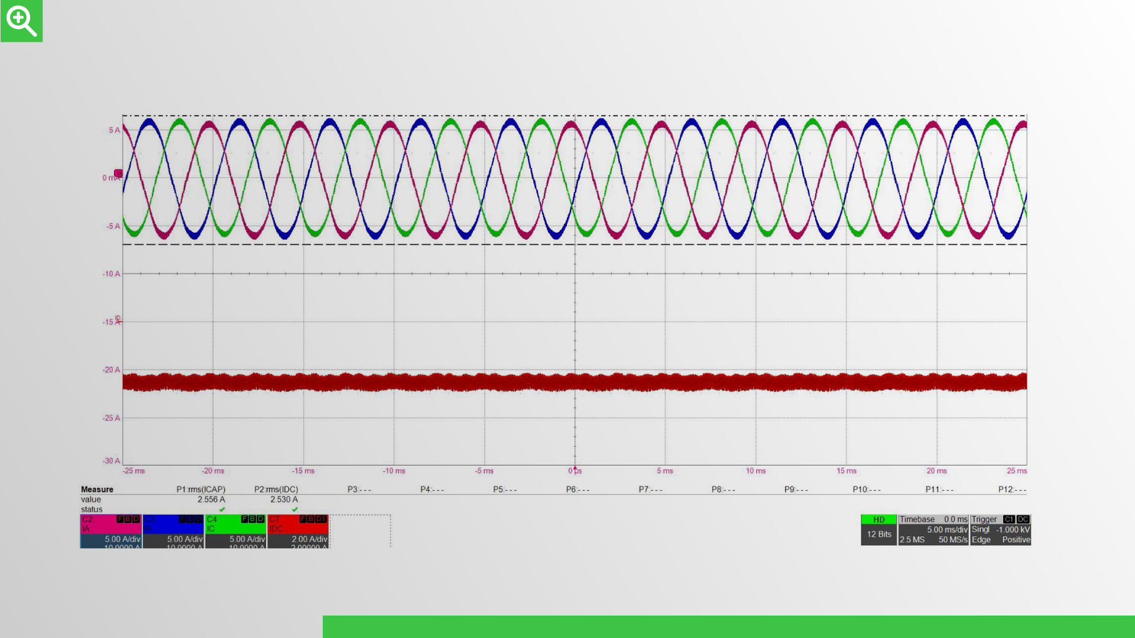This screenshot has width=1135, height=638.
Task: Select the empty P6 measurement slot
Action: pyautogui.click(x=578, y=489)
